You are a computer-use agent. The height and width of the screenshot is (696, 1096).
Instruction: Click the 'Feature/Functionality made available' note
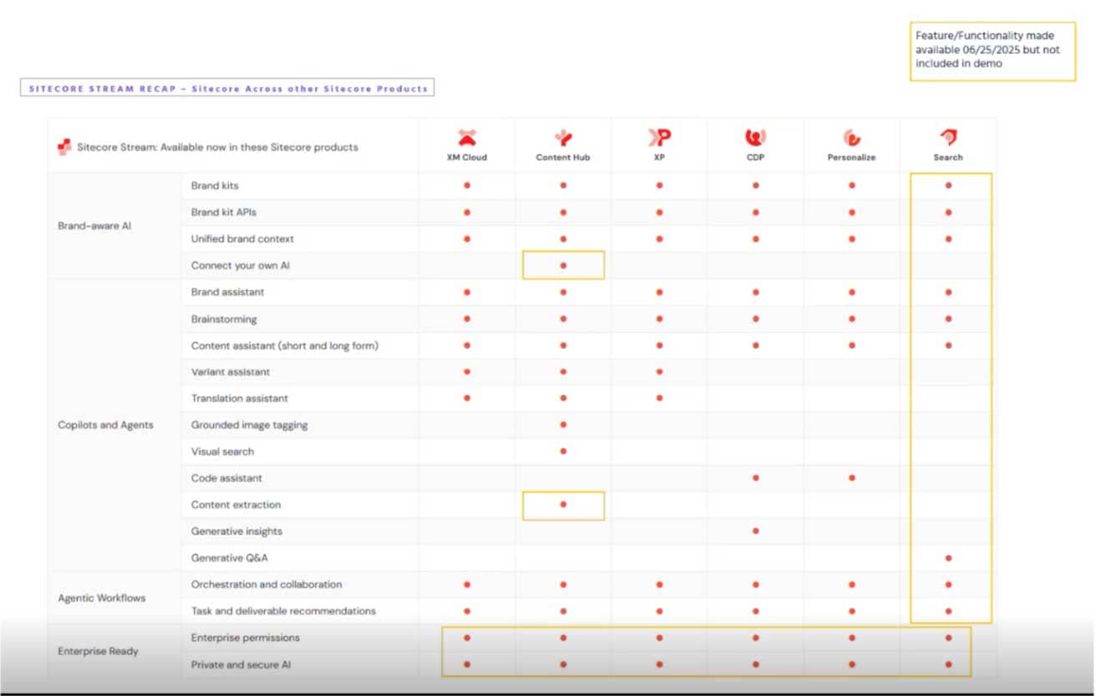click(x=992, y=50)
